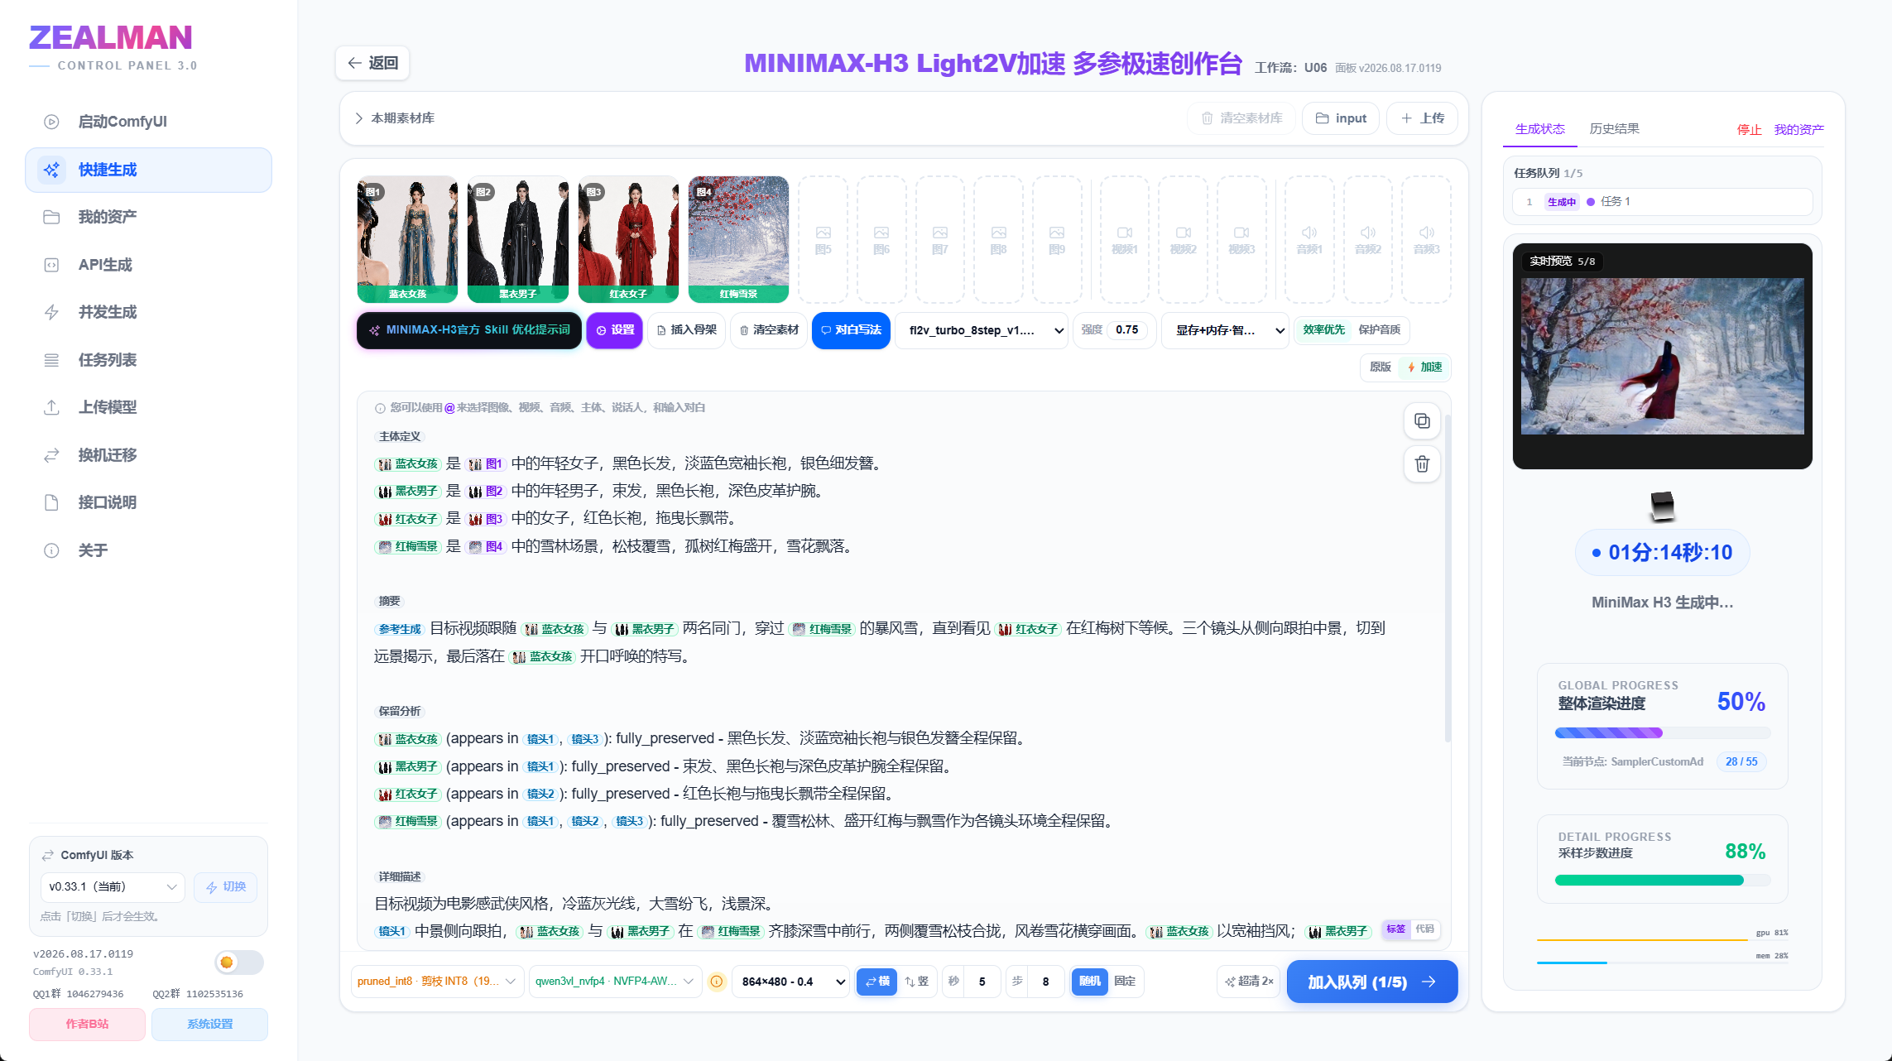Image resolution: width=1892 pixels, height=1061 pixels.
Task: Click the empty 视频2 video slot
Action: coord(1183,239)
